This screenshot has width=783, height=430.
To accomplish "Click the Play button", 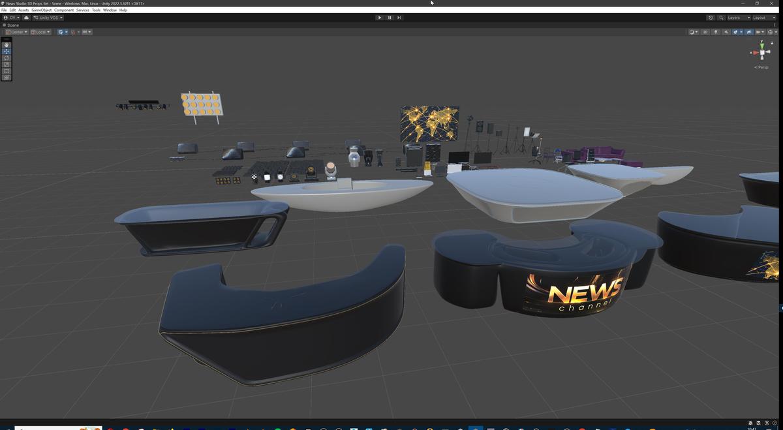I will click(380, 18).
